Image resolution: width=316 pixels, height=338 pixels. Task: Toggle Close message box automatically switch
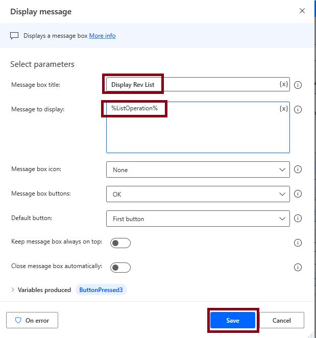coord(120,268)
